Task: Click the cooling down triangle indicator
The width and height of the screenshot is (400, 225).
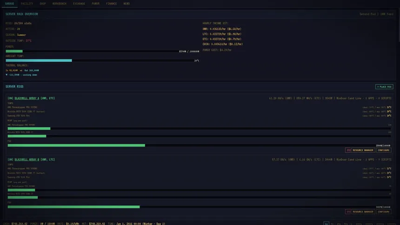Action: pyautogui.click(x=7, y=75)
